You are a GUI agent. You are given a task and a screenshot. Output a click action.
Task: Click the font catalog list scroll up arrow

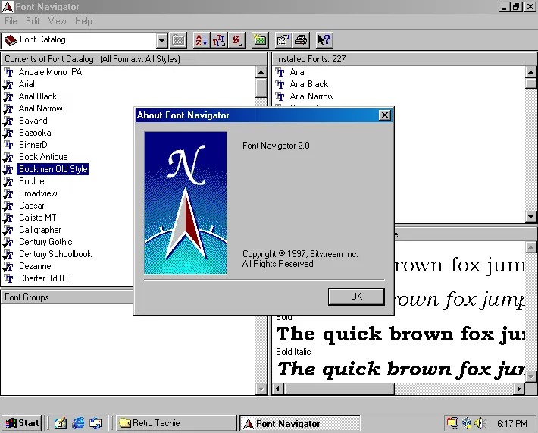(x=261, y=72)
